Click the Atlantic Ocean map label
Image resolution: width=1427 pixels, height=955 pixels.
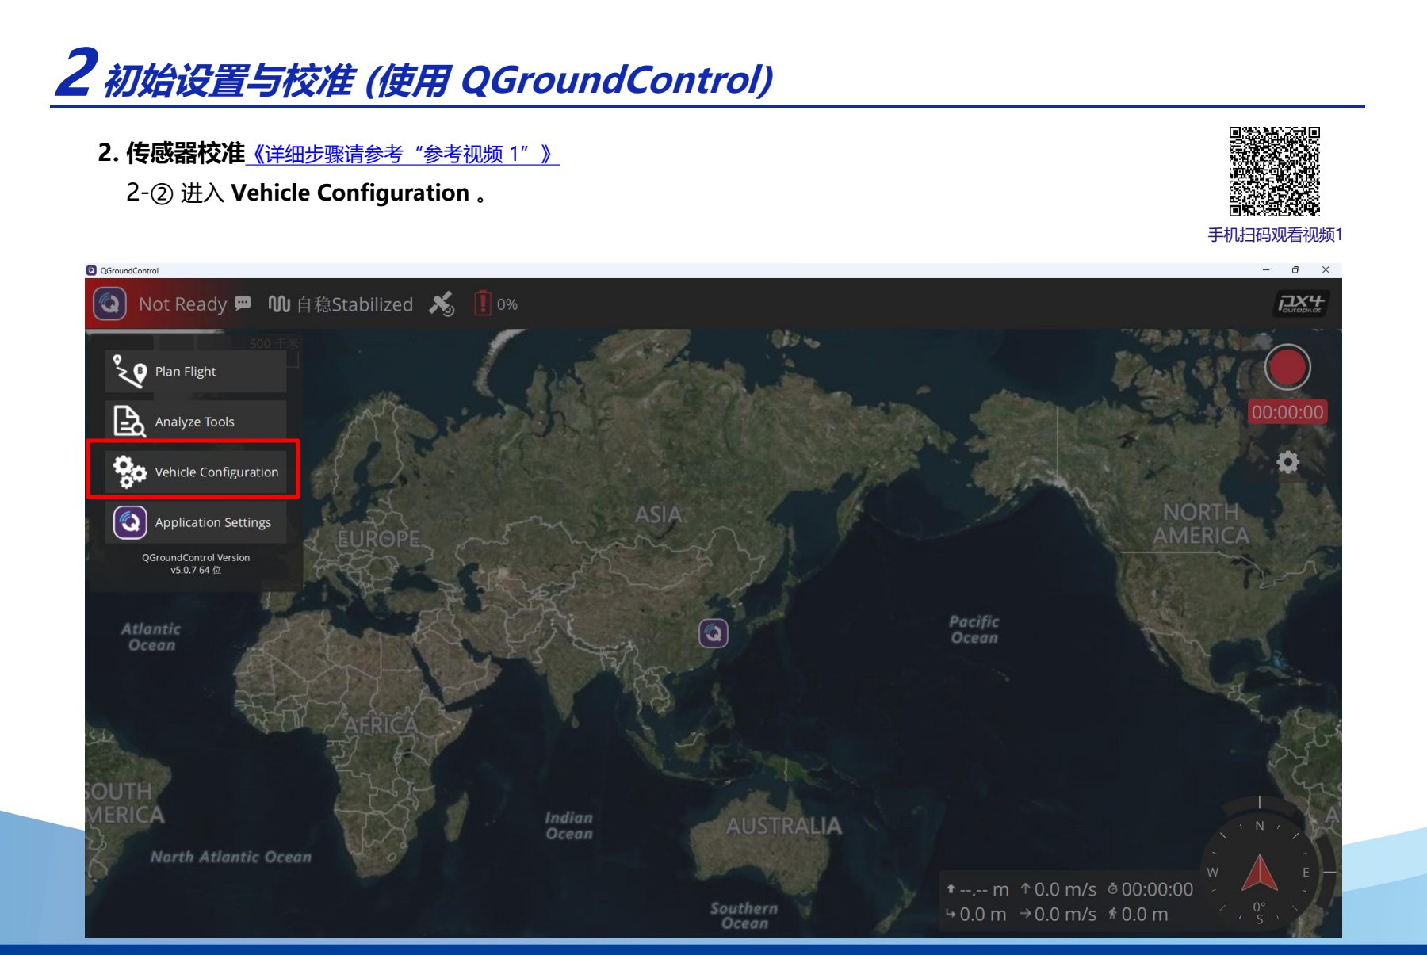click(151, 636)
